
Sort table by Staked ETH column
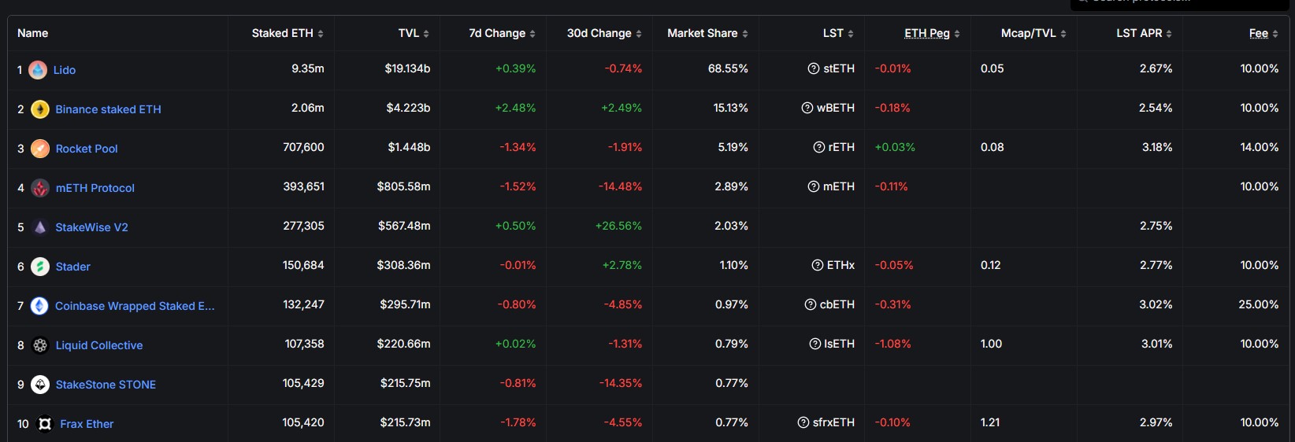[x=288, y=33]
